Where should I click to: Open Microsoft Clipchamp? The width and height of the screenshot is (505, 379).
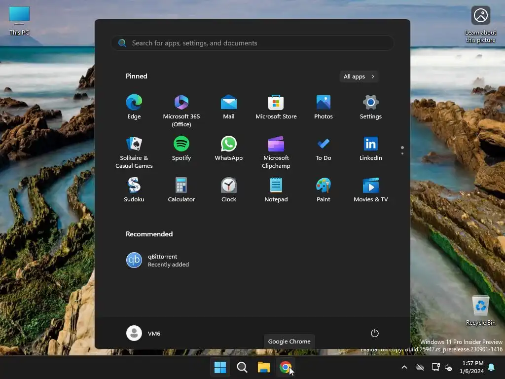pos(276,152)
